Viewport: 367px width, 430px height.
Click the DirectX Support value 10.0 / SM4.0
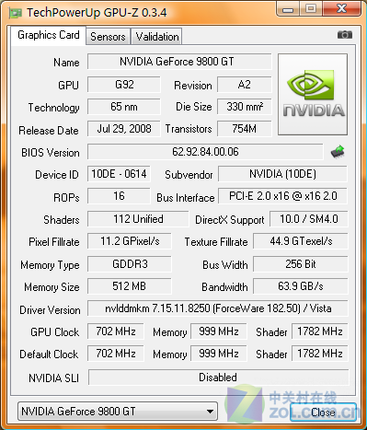click(x=309, y=219)
